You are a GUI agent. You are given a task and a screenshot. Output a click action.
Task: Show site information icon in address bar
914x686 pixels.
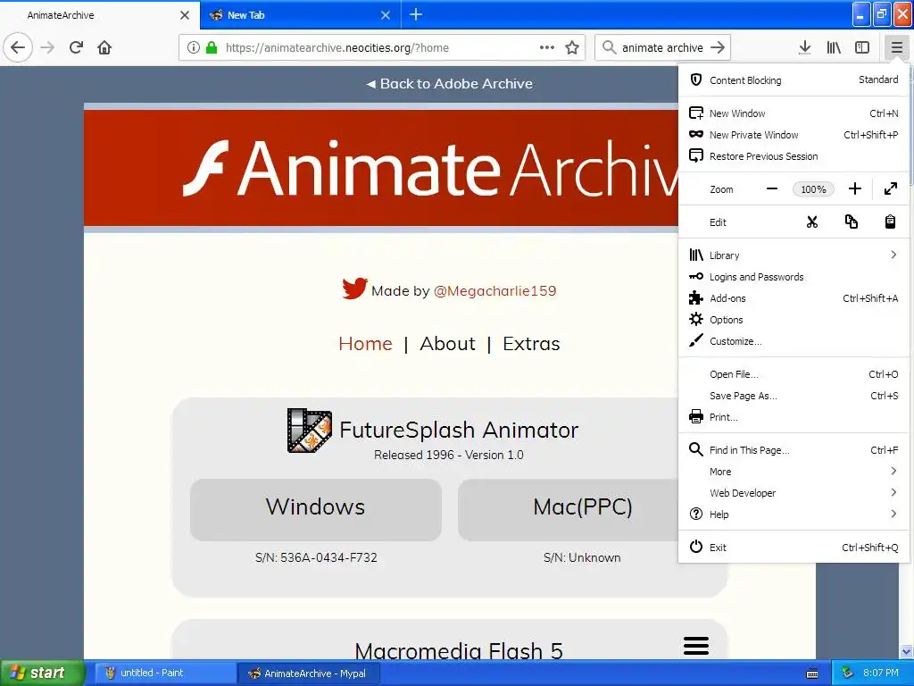193,48
